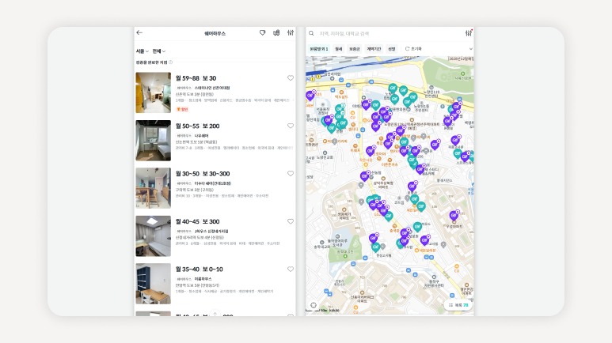The width and height of the screenshot is (612, 343).
Task: Open thumbnail of the 월 35~40 listing
Action: (x=153, y=284)
